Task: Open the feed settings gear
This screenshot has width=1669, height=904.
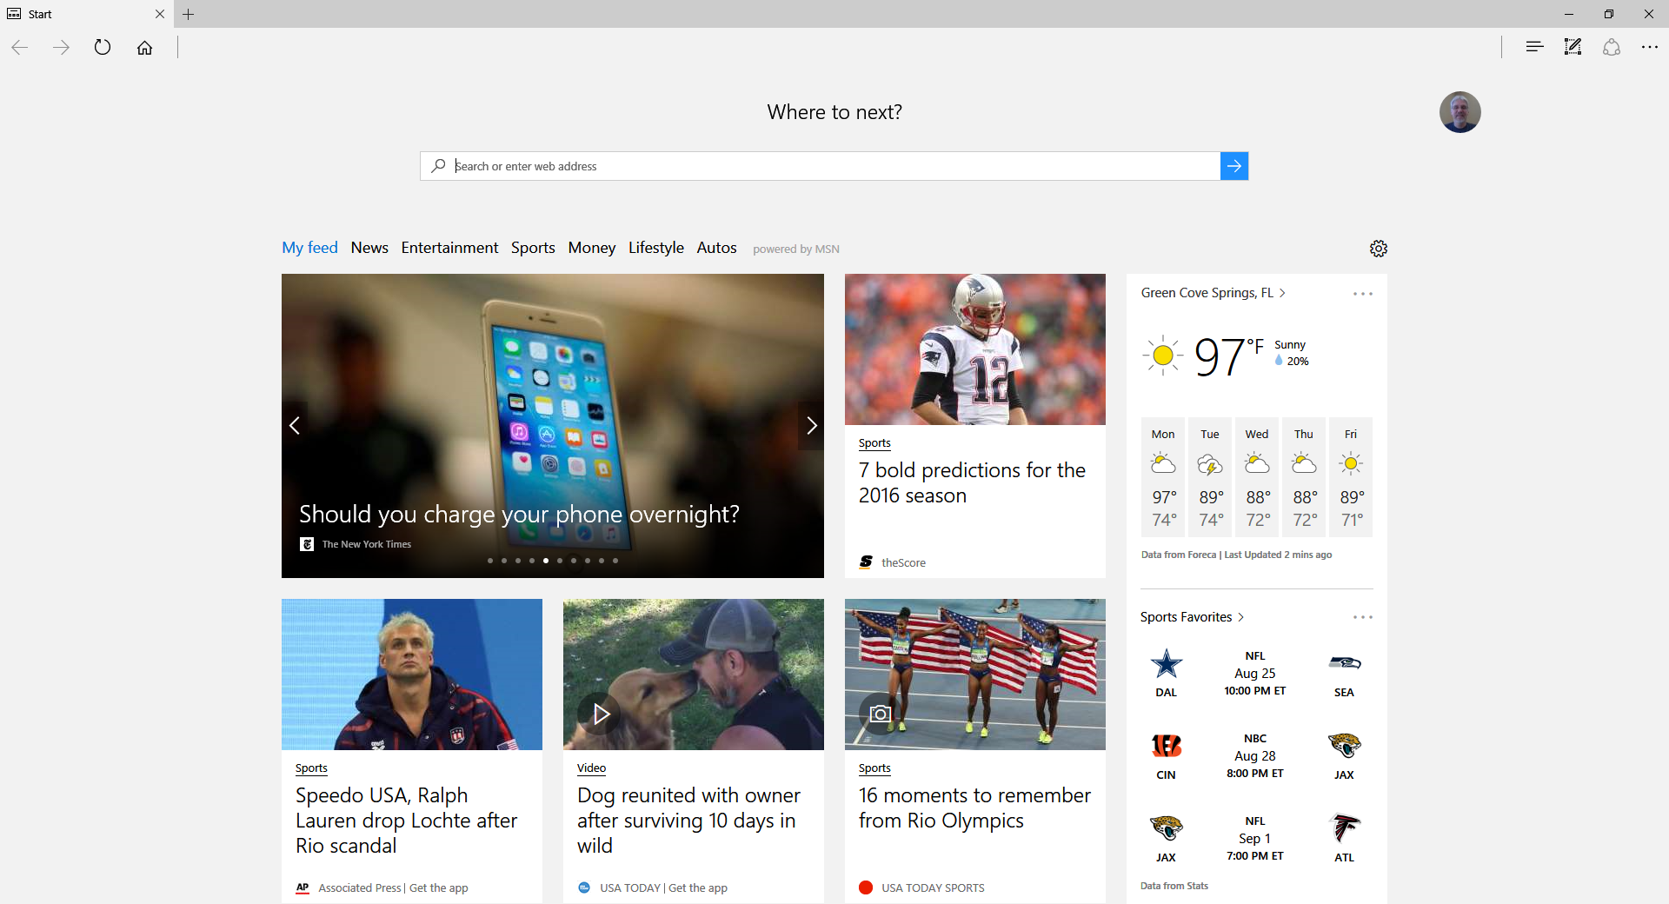Action: click(x=1378, y=248)
